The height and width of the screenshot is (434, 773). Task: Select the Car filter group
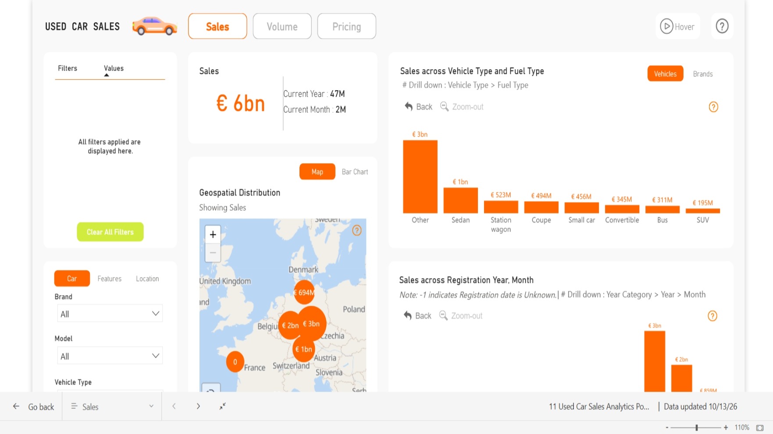click(72, 279)
